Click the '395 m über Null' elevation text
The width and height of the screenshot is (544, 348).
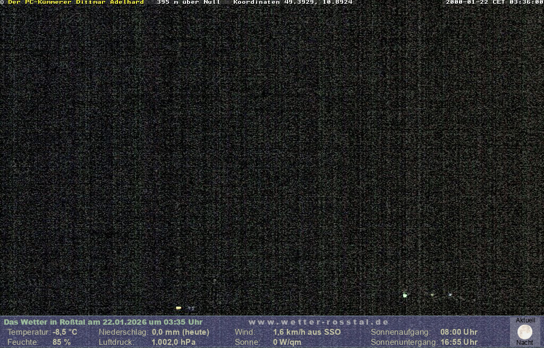pos(189,3)
